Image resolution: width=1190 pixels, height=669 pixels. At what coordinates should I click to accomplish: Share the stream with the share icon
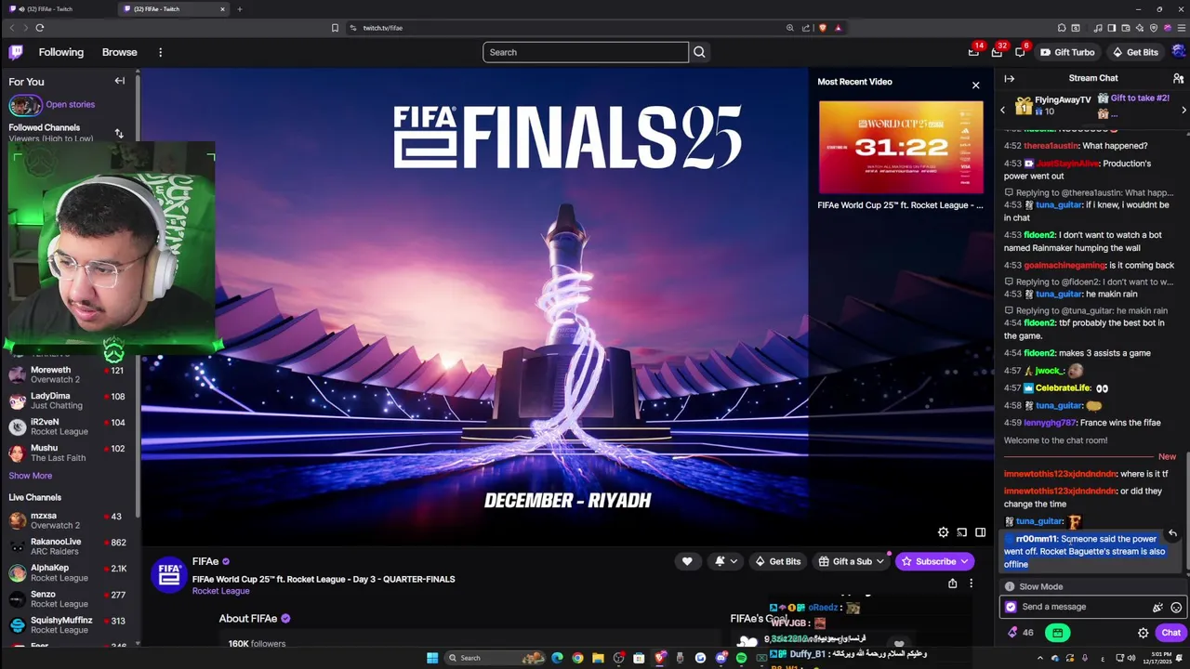[x=952, y=584]
